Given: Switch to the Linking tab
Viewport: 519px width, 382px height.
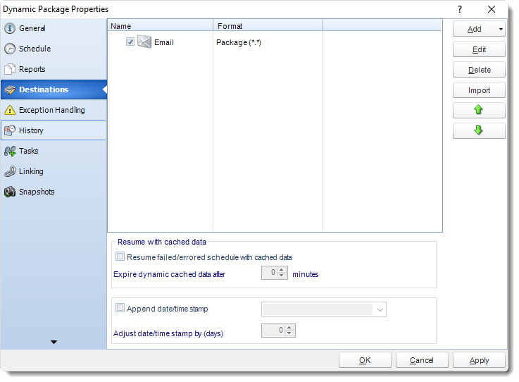Looking at the screenshot, I should coord(54,171).
